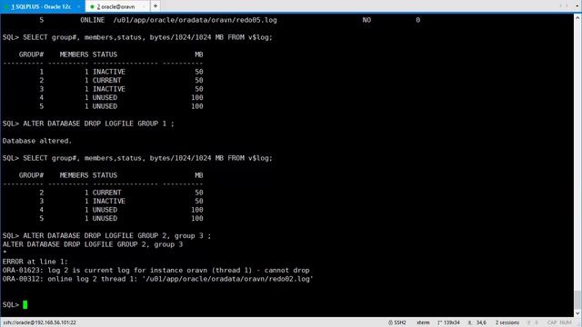Click the scroll up arrow of terminal scrollbar

(x=577, y=17)
